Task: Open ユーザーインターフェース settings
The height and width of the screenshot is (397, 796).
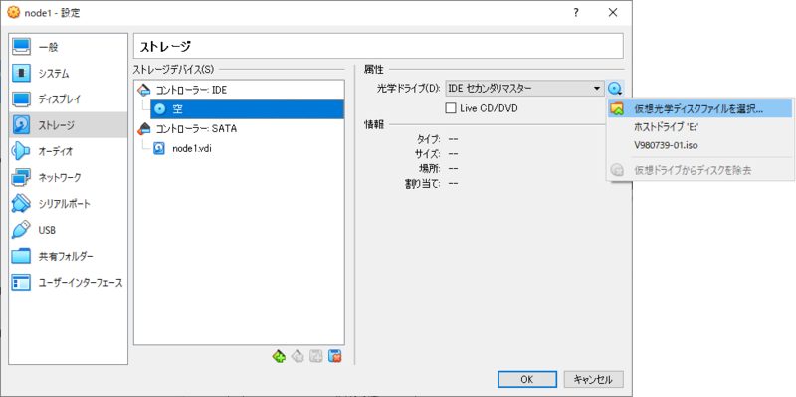Action: [68, 283]
